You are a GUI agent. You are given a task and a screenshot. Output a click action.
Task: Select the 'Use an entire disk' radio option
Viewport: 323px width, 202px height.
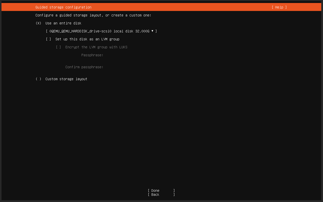click(x=38, y=23)
